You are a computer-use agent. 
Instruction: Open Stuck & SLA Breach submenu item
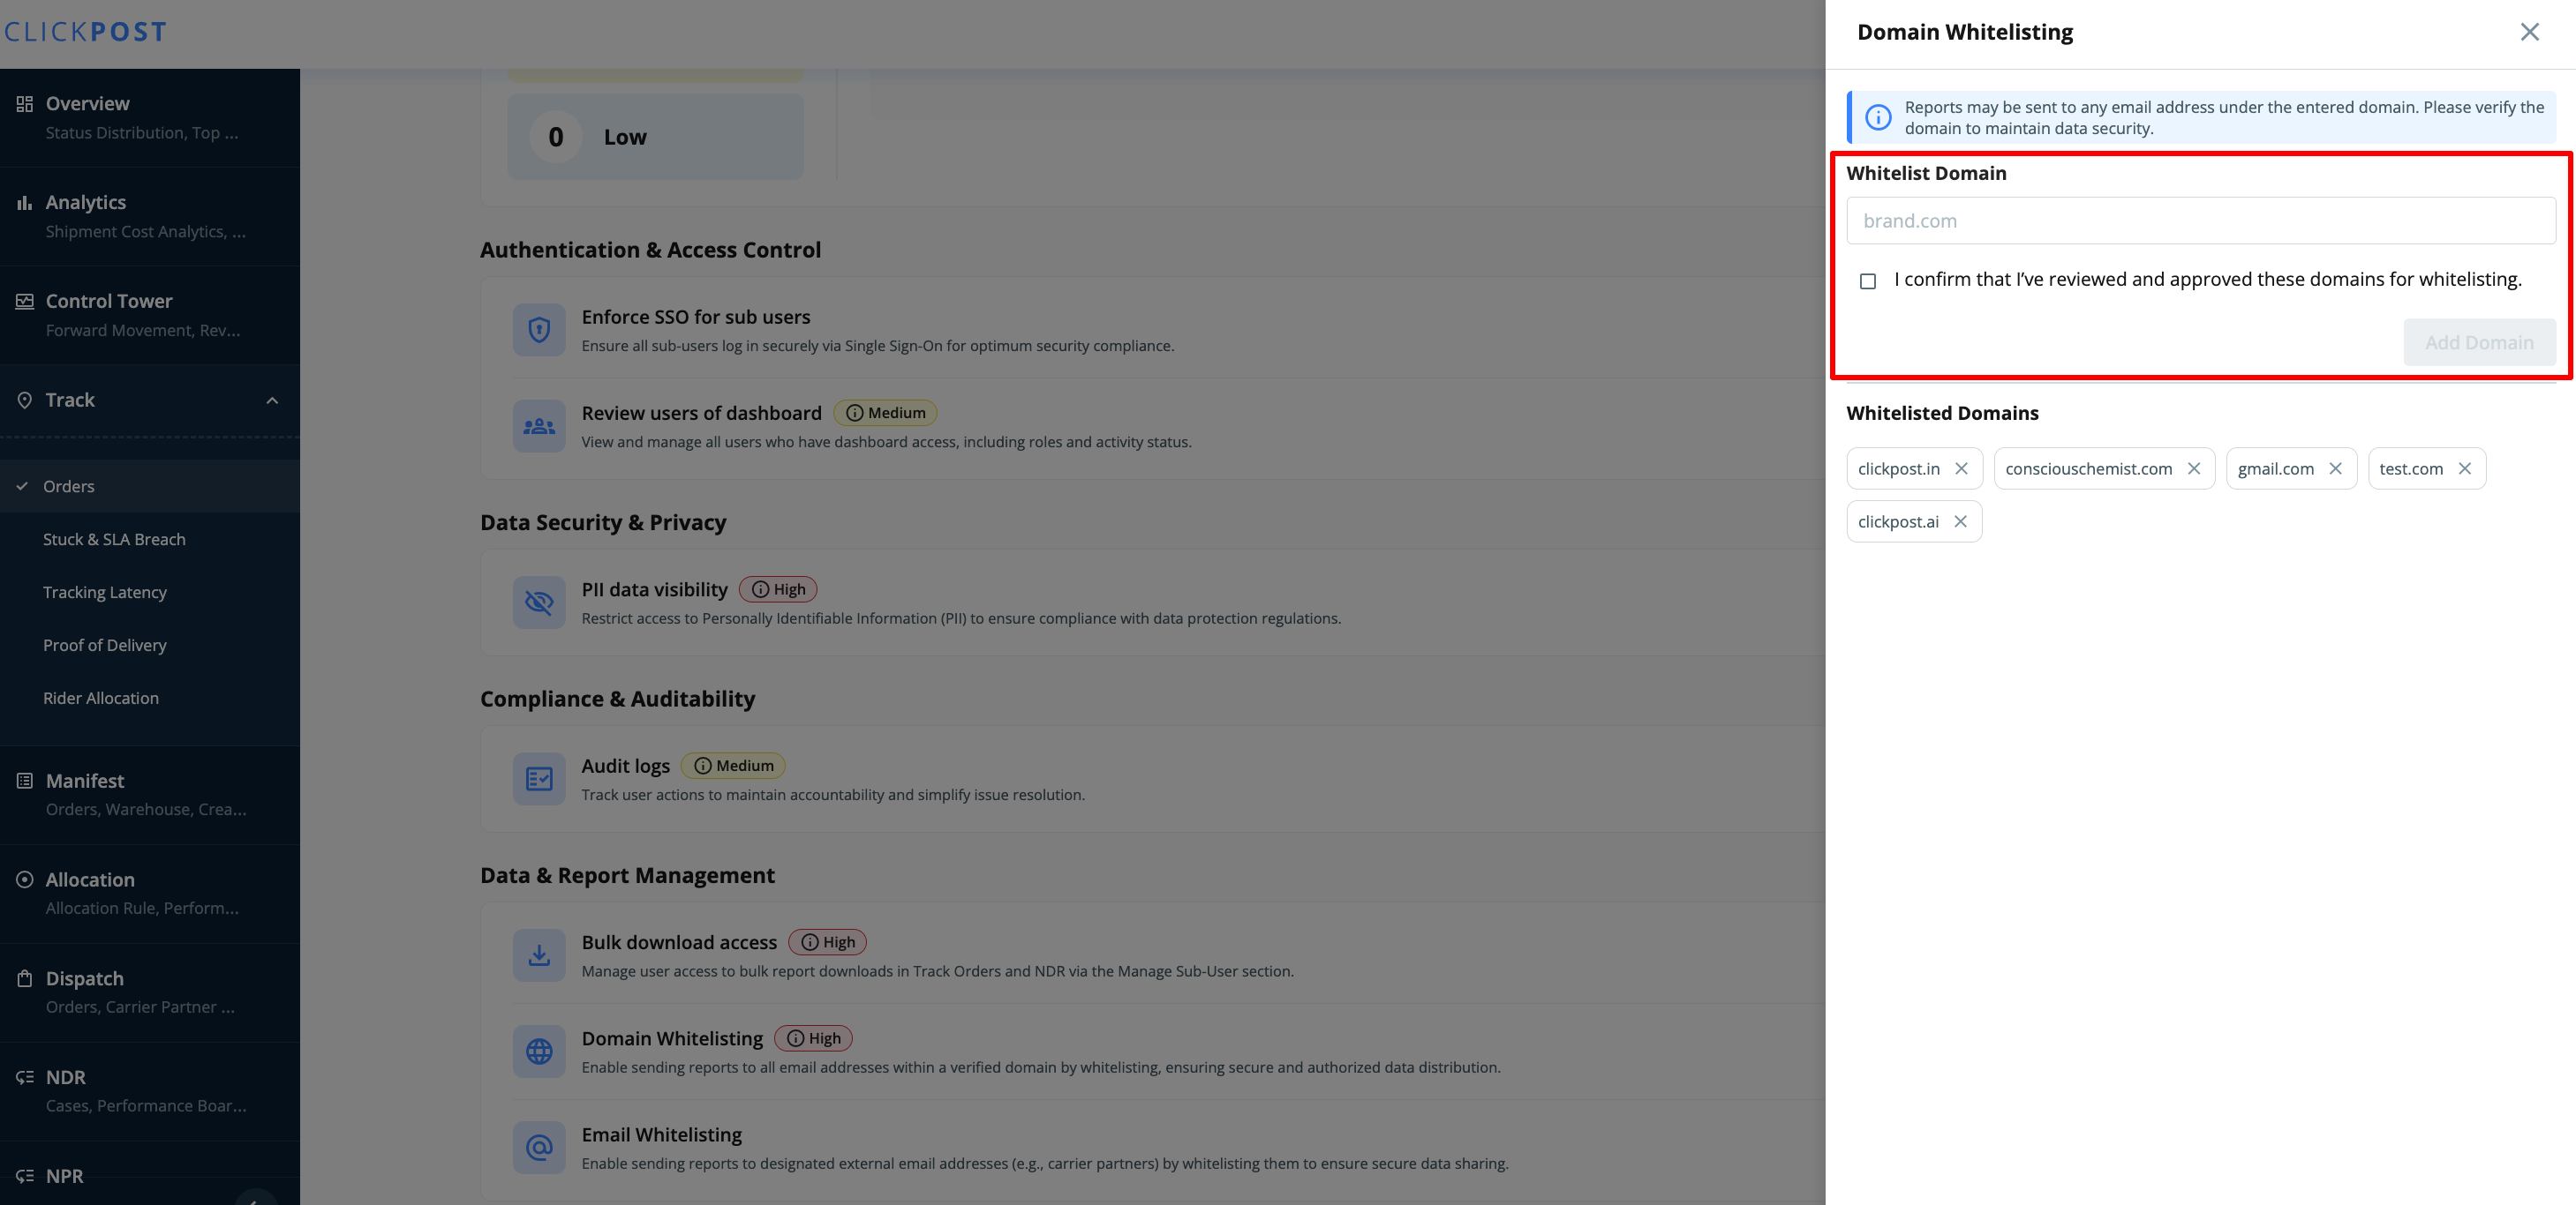[114, 540]
